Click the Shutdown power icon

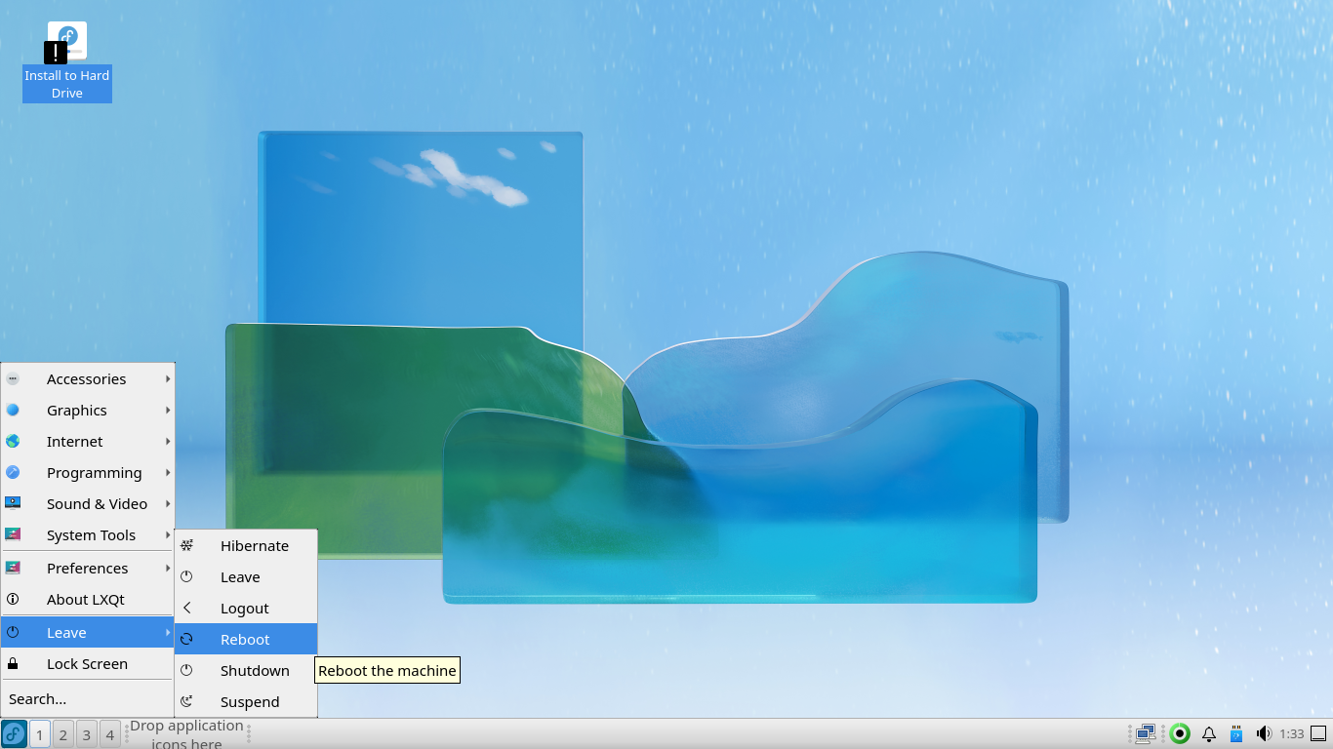pos(187,670)
